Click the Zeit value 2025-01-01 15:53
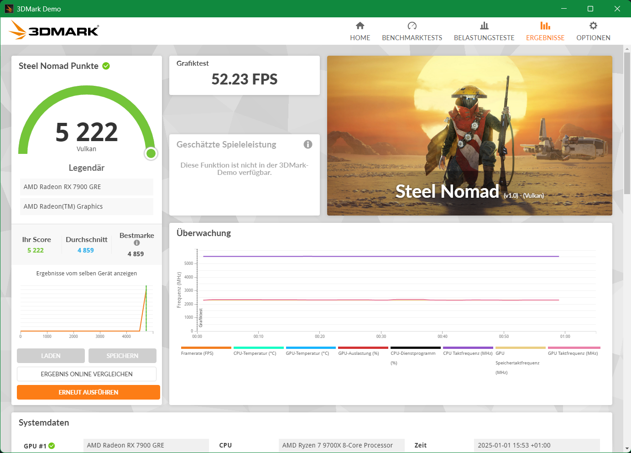 [537, 445]
